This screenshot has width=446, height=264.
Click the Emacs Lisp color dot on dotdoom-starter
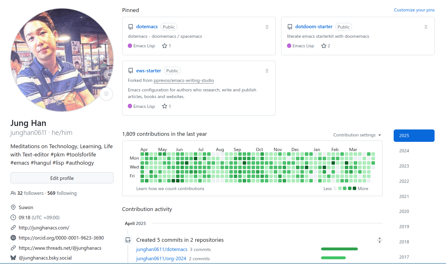click(289, 46)
